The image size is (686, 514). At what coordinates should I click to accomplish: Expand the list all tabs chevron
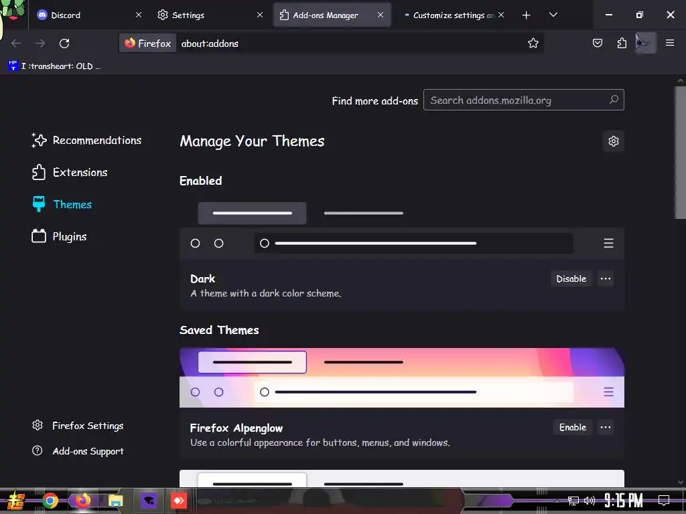553,15
